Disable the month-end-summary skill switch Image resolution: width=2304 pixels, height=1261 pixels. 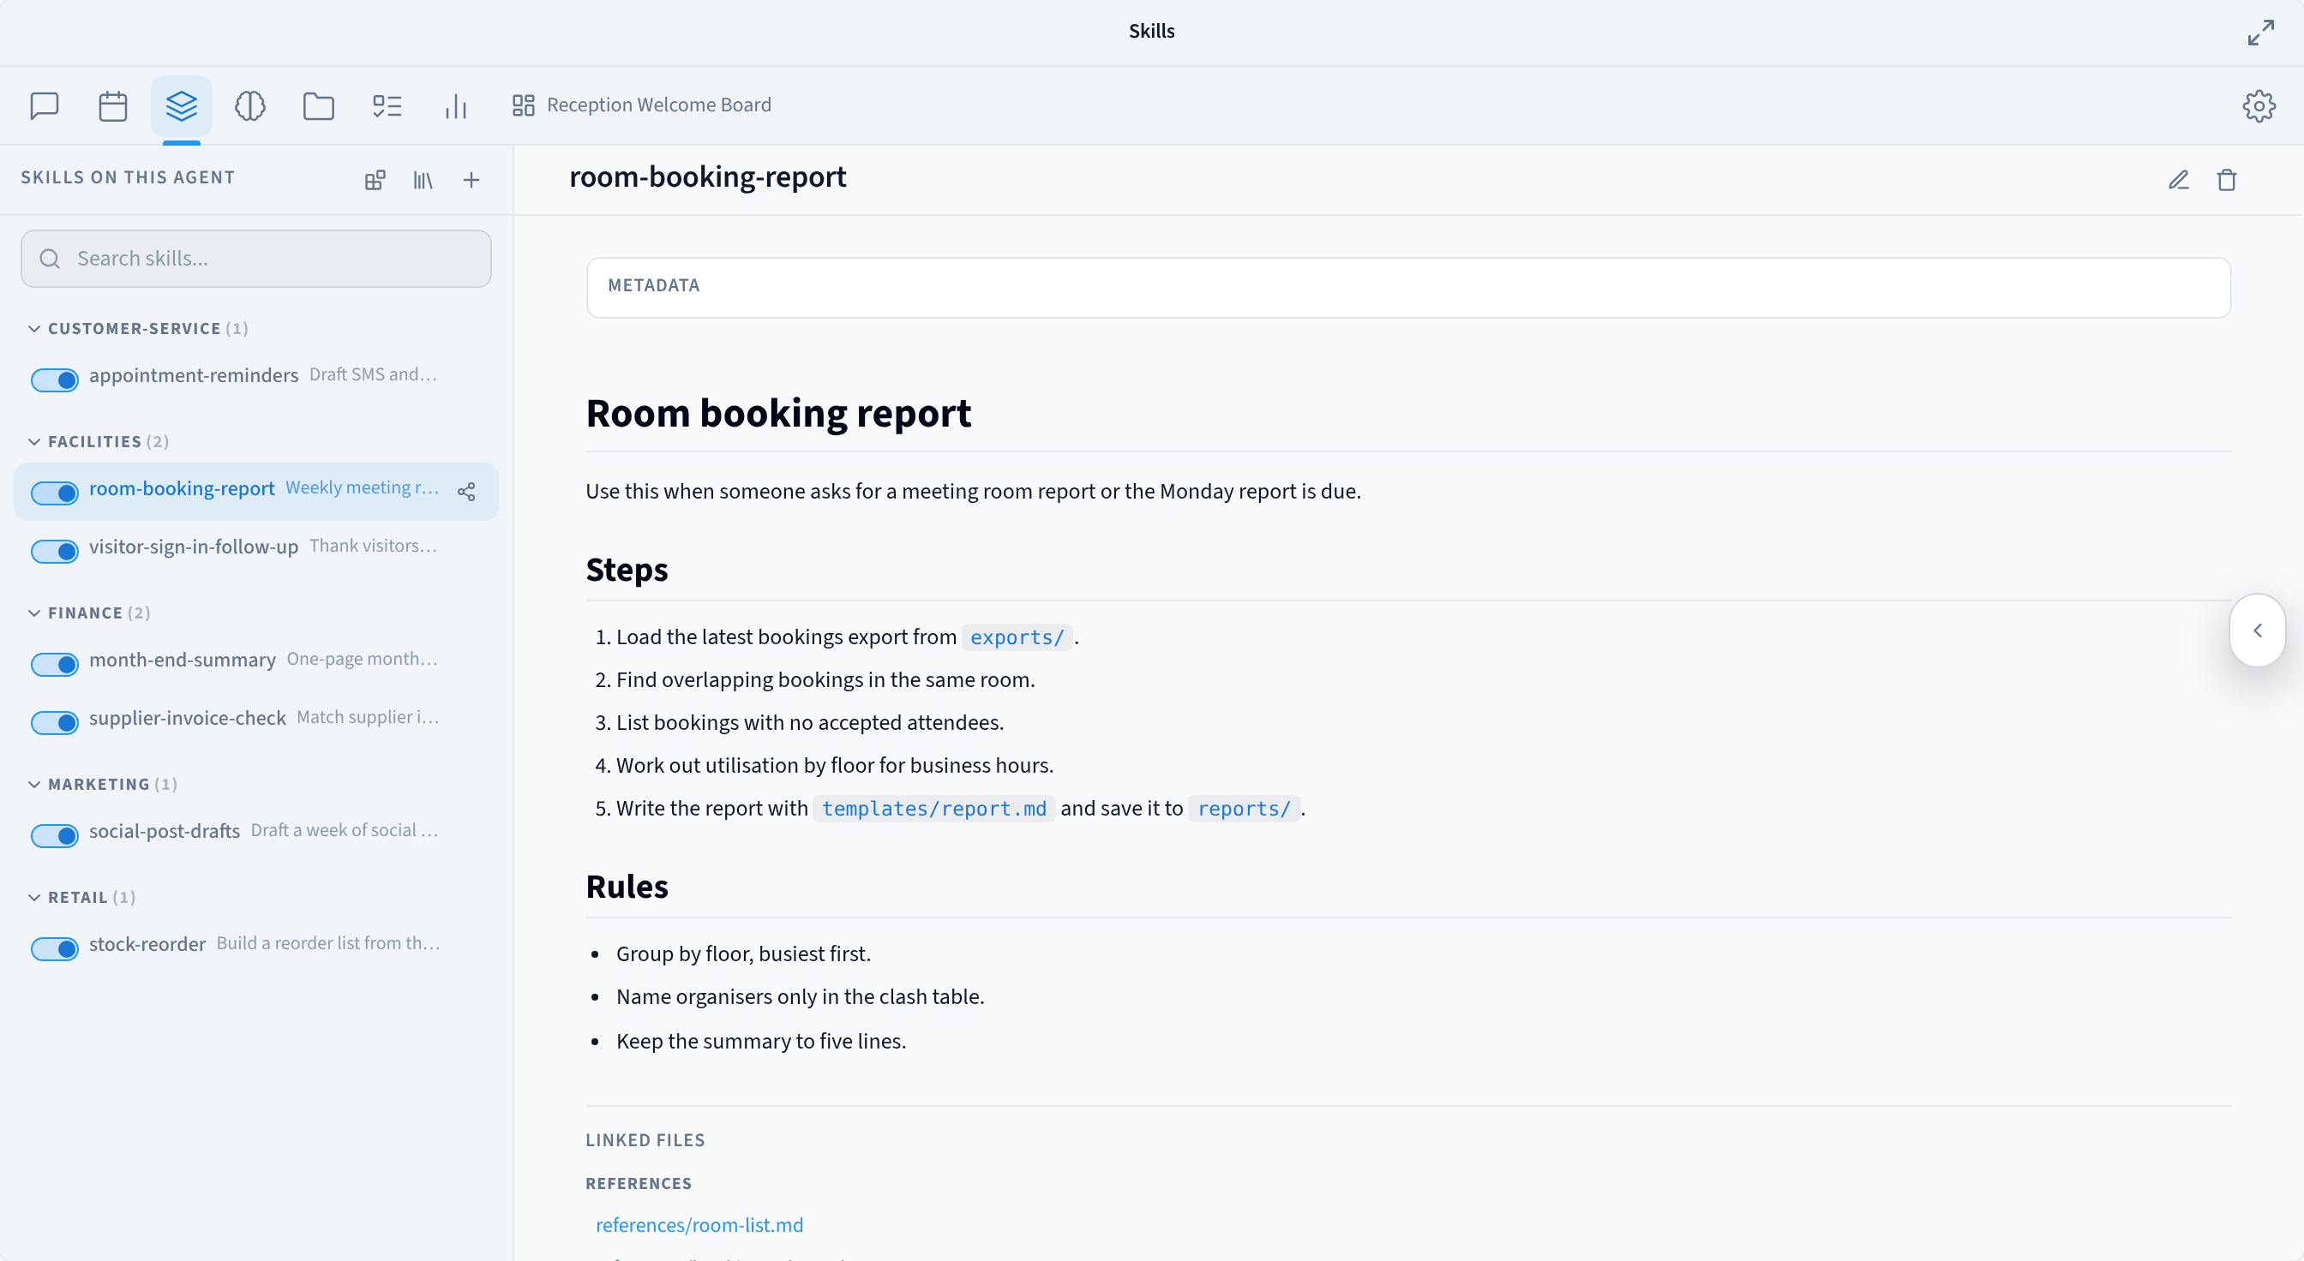55,664
